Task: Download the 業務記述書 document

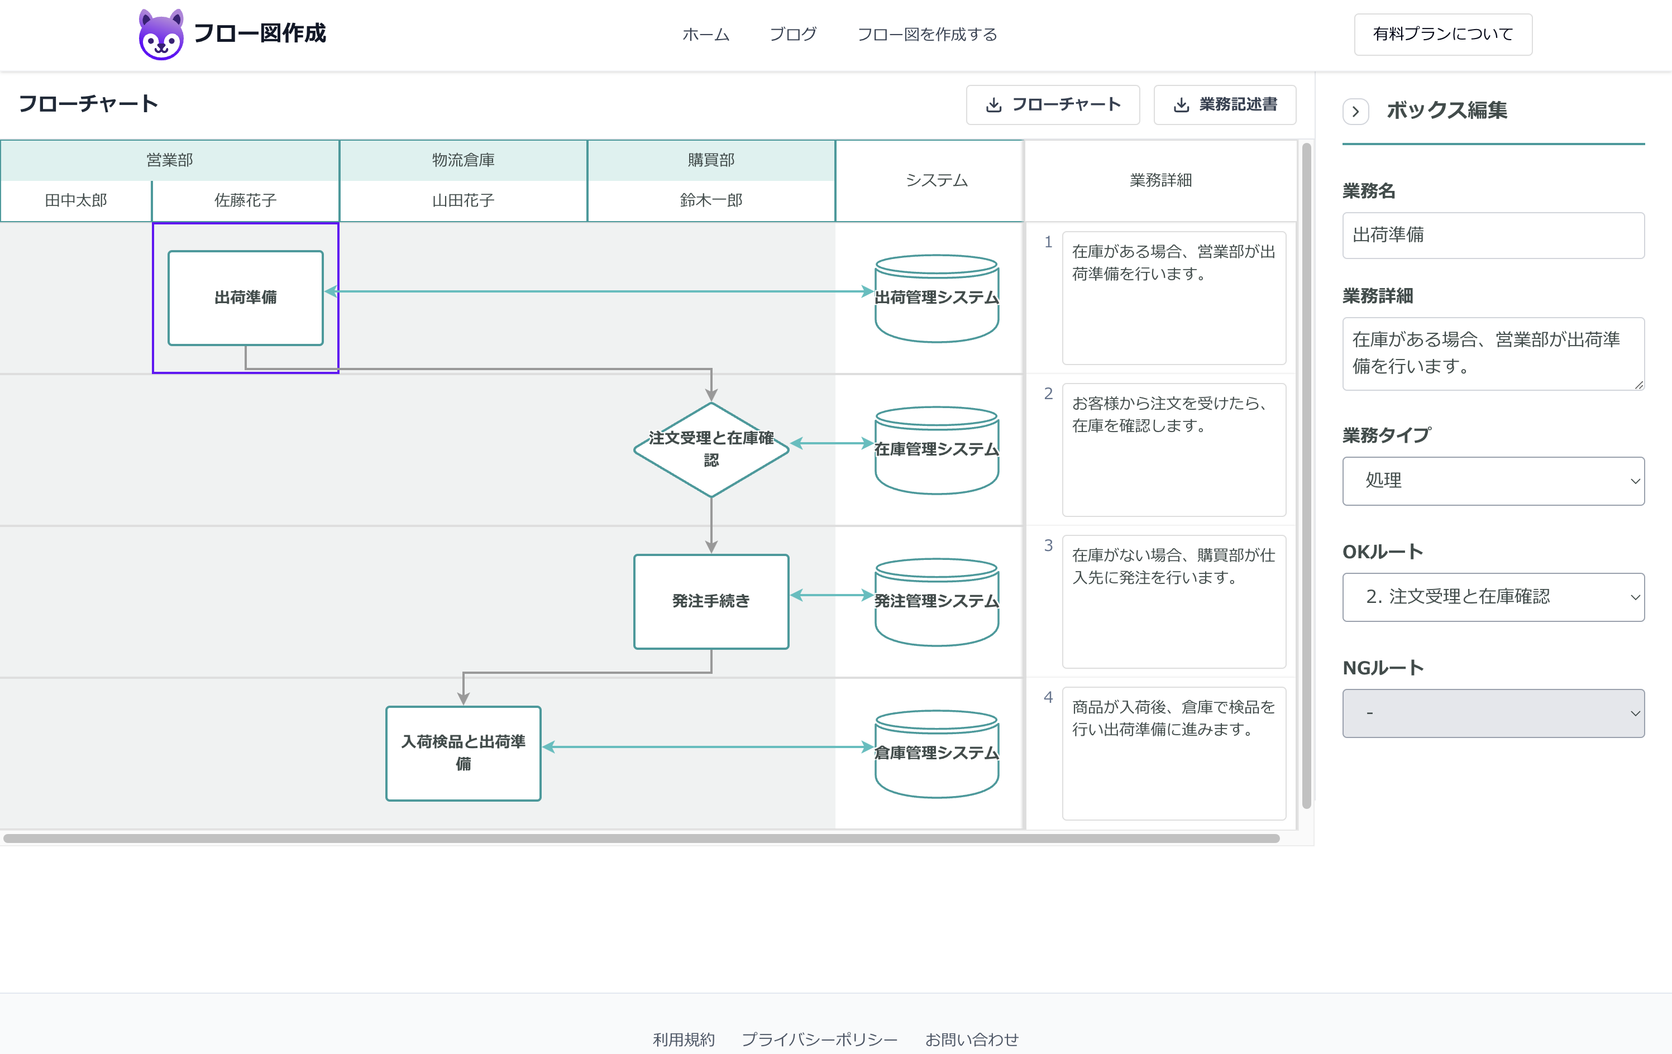Action: [1225, 105]
